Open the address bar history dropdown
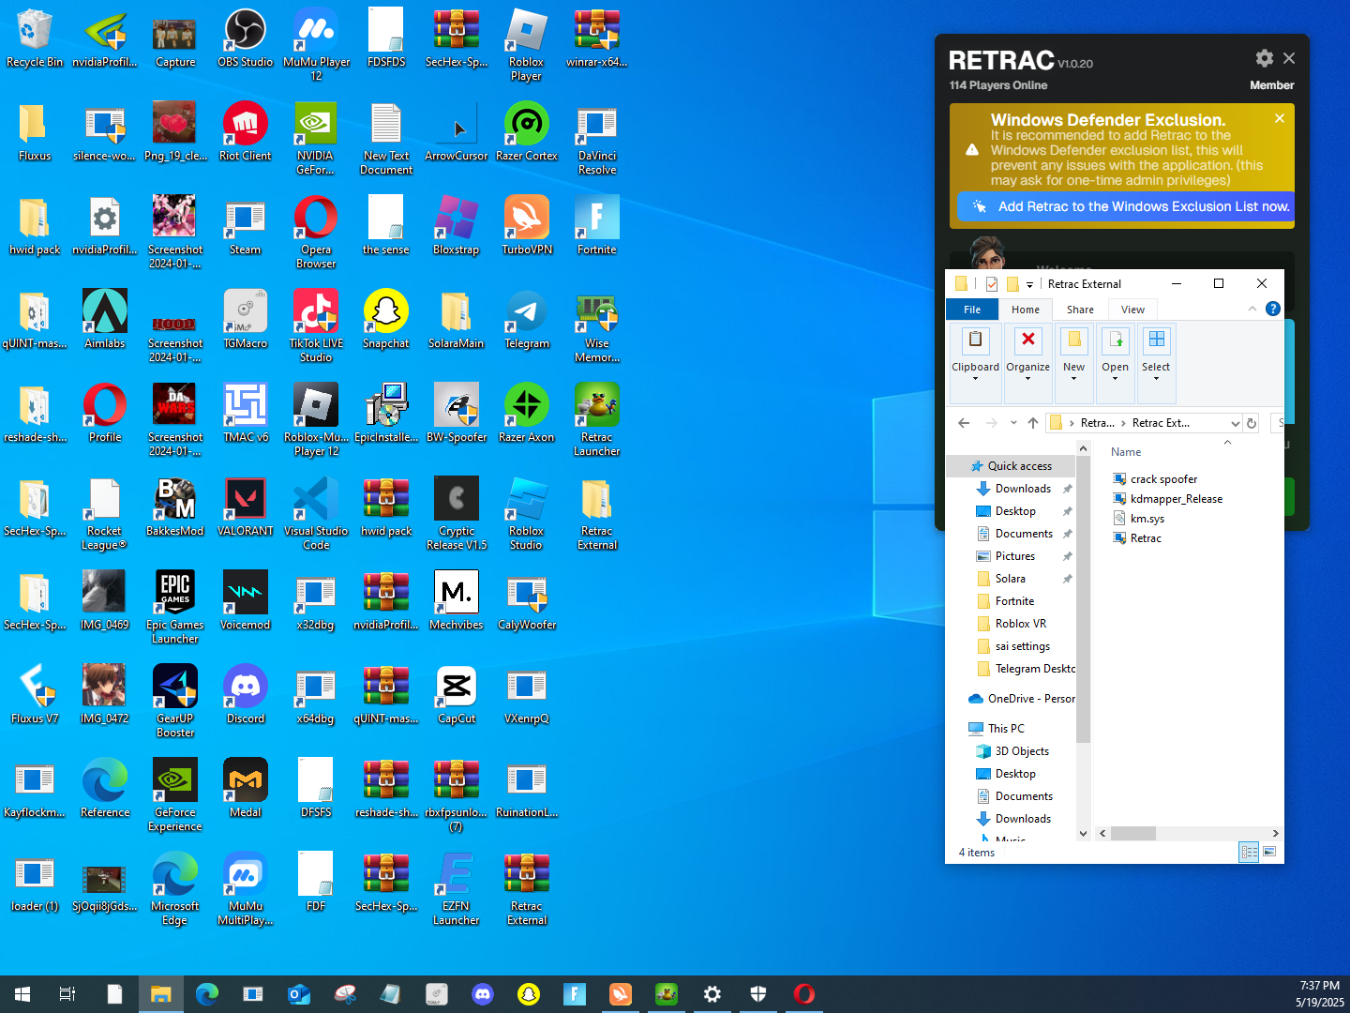Image resolution: width=1350 pixels, height=1013 pixels. 1236,423
